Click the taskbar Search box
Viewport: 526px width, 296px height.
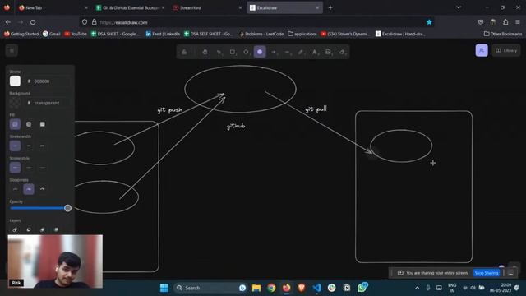[210, 288]
